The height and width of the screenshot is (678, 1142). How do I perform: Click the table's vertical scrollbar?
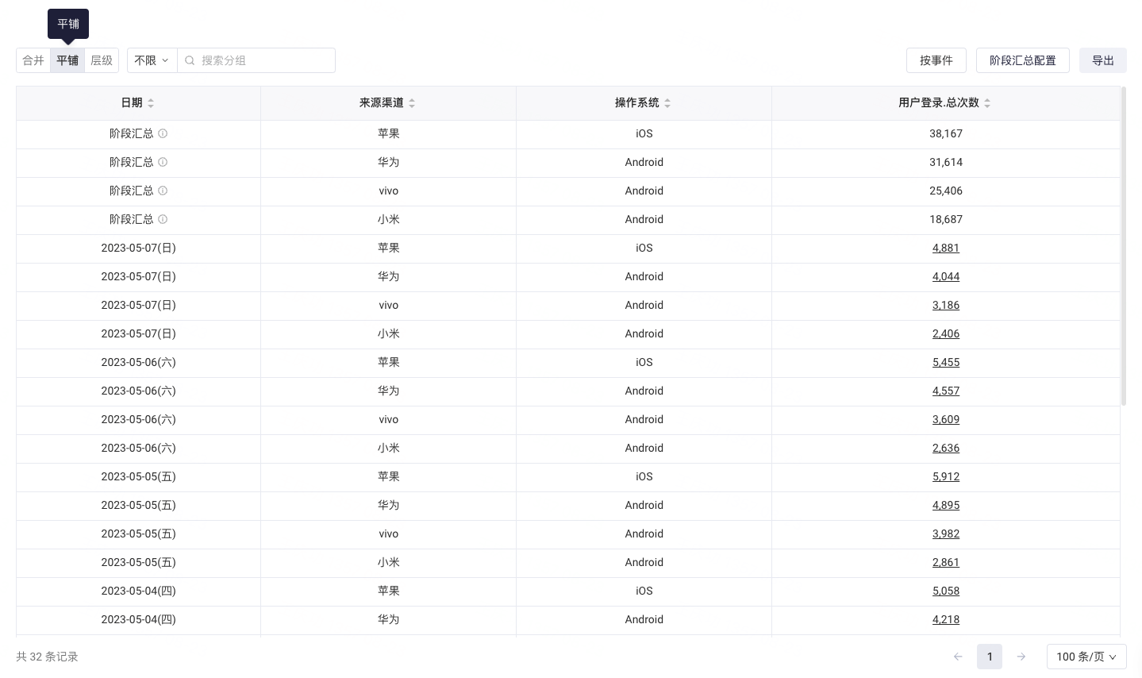coord(1124,246)
